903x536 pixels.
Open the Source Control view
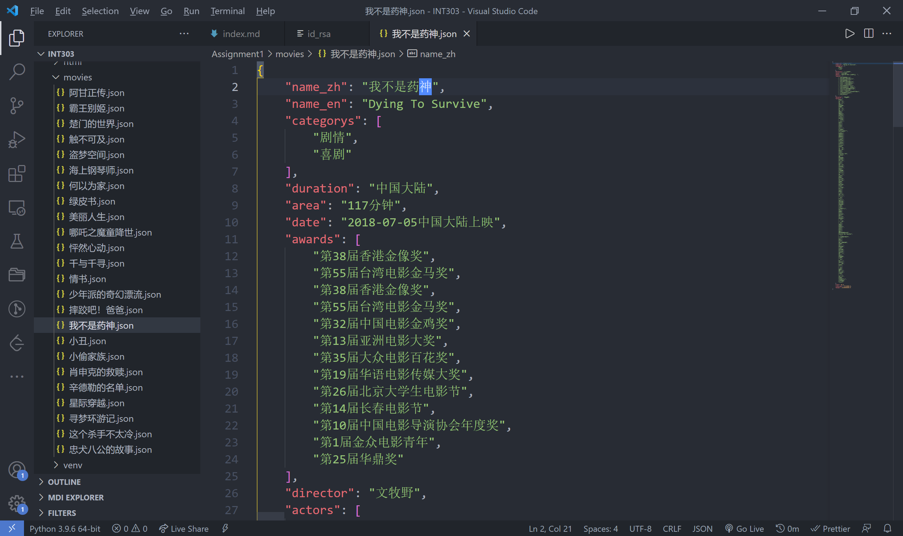(17, 105)
